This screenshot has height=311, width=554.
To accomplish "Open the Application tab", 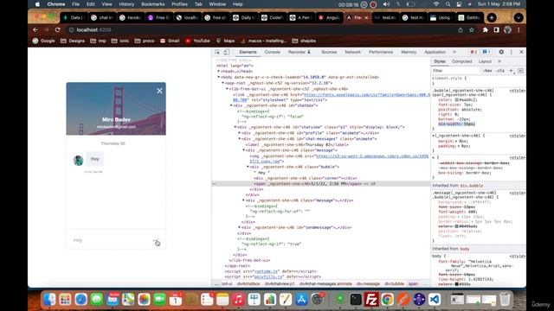I will tap(435, 52).
